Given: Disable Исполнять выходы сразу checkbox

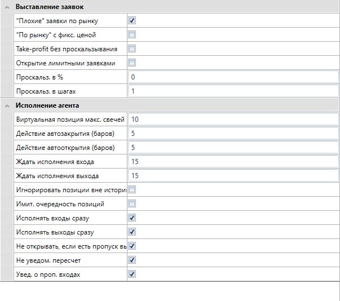Looking at the screenshot, I should tap(132, 232).
